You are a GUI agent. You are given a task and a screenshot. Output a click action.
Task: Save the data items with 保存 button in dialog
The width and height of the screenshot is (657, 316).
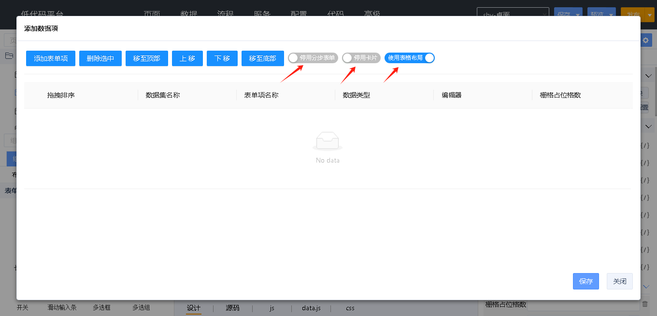[x=586, y=281]
